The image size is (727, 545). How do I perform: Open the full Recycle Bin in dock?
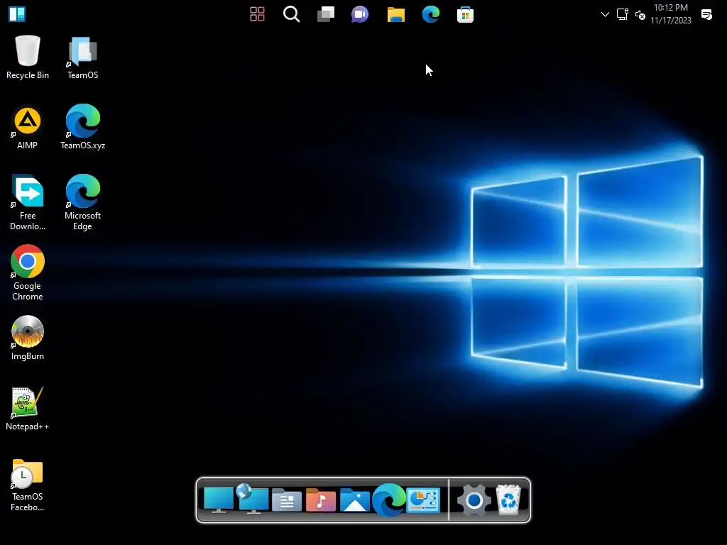(x=508, y=500)
